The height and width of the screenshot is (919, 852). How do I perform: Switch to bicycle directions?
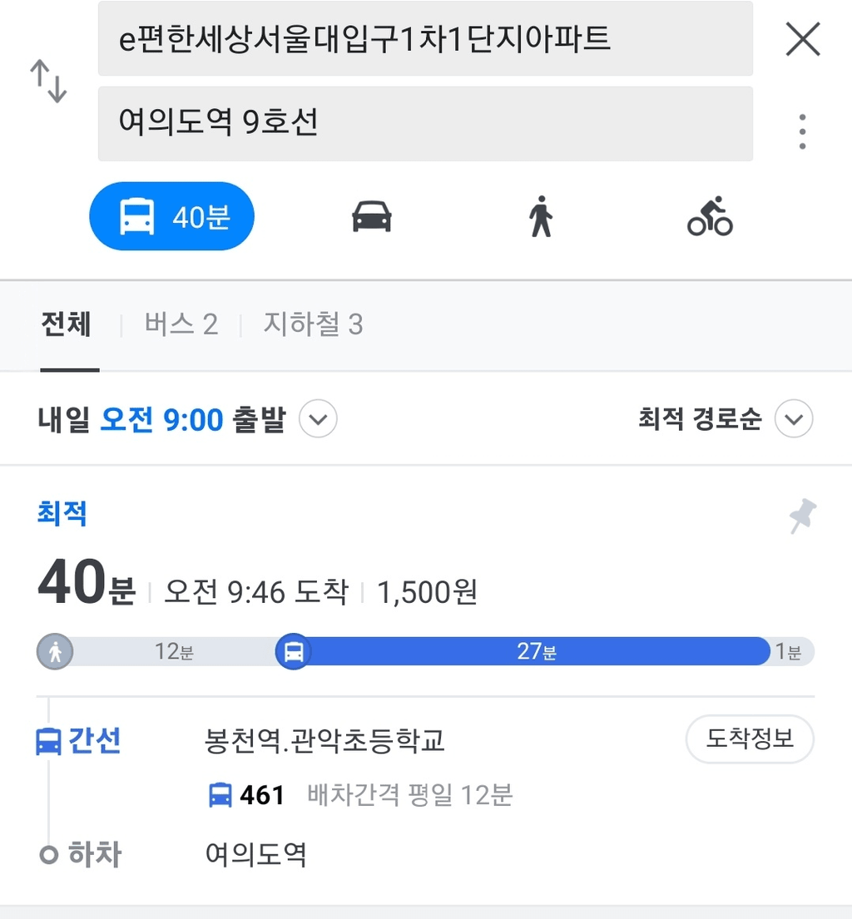pyautogui.click(x=710, y=216)
